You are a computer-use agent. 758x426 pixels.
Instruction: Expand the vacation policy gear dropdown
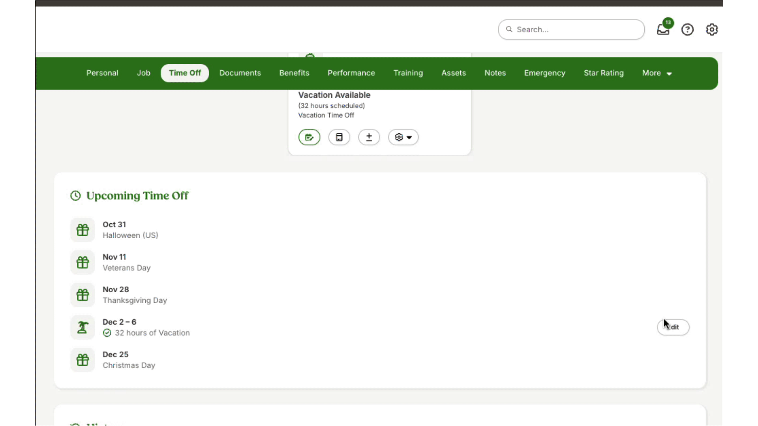pyautogui.click(x=403, y=137)
